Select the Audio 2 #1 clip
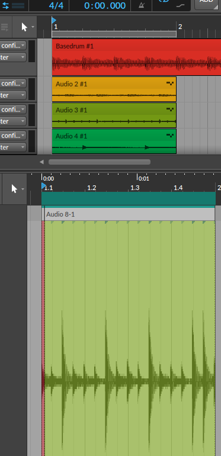This screenshot has width=221, height=456. tap(114, 89)
